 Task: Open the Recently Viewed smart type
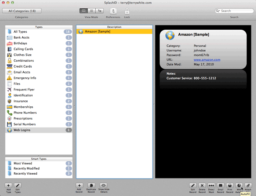coord(39,173)
